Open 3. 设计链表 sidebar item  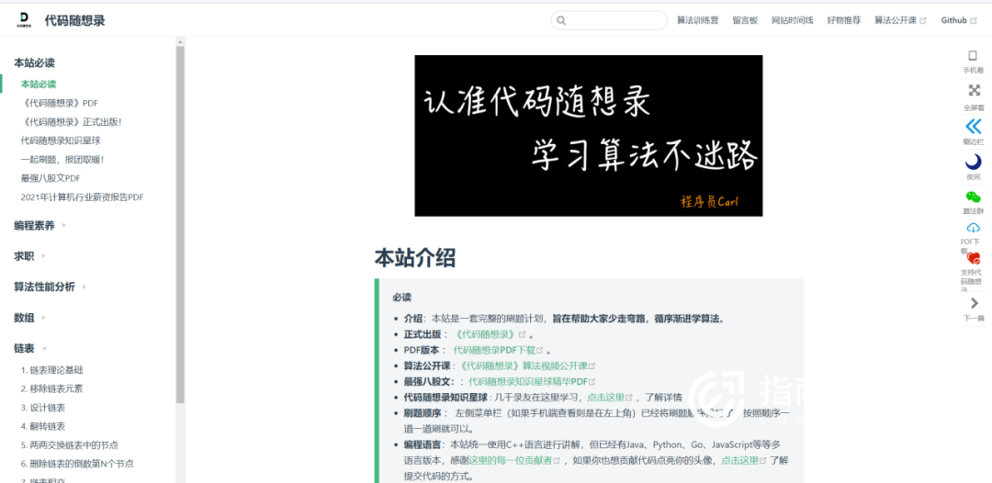(43, 408)
